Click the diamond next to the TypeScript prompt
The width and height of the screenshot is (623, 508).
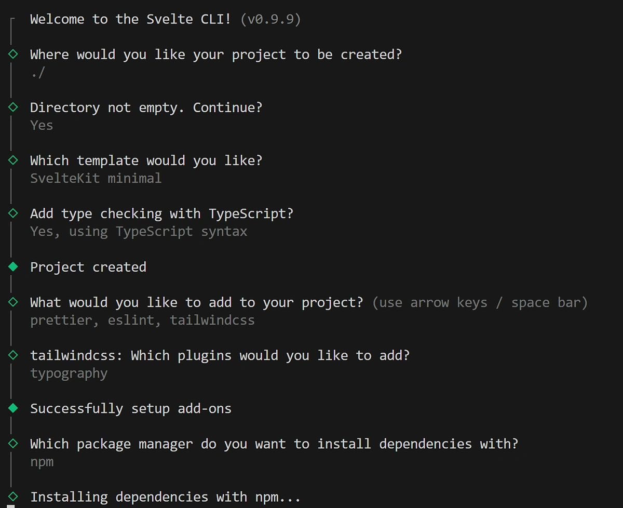click(x=13, y=213)
